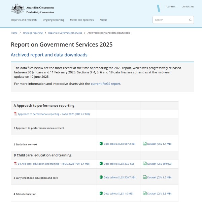Click PDF icon for Approach to performance reporting
This screenshot has width=202, height=202.
click(15, 114)
